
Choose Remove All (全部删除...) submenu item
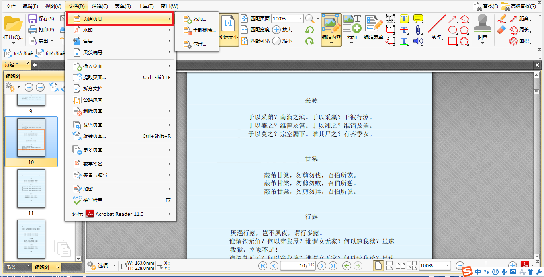click(197, 30)
